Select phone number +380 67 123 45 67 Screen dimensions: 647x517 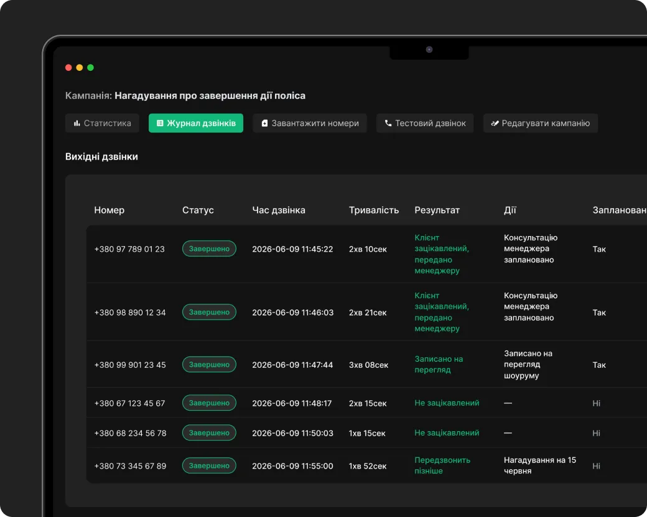click(x=129, y=403)
